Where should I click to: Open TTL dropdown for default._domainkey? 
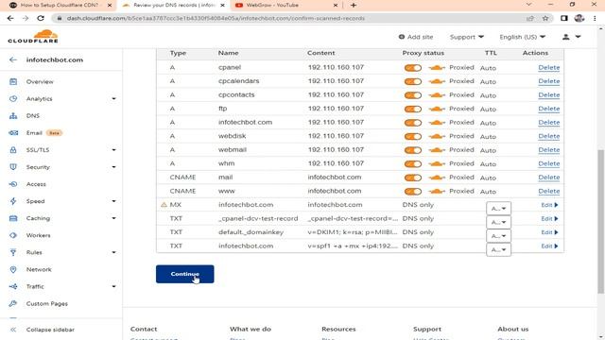pos(498,236)
